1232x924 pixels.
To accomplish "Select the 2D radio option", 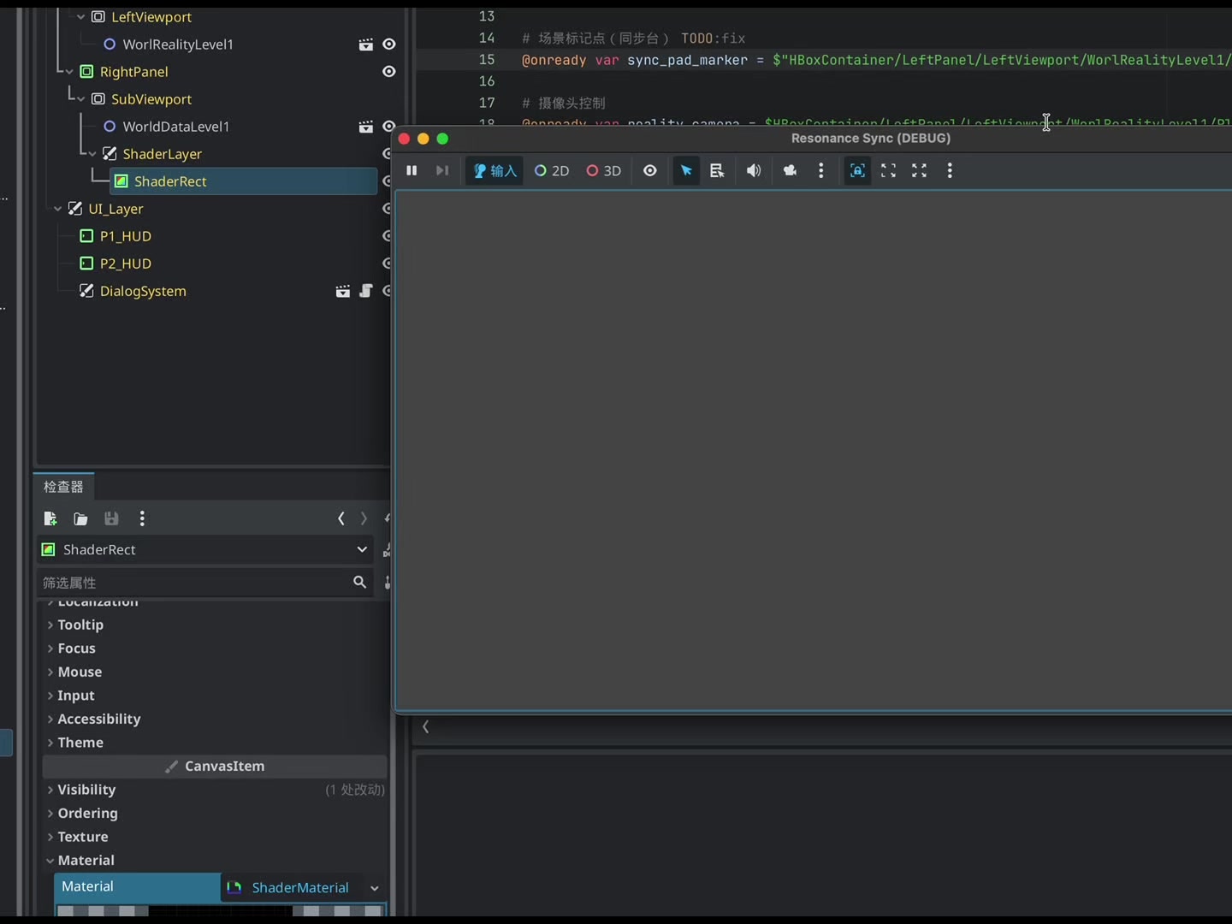I will click(552, 171).
